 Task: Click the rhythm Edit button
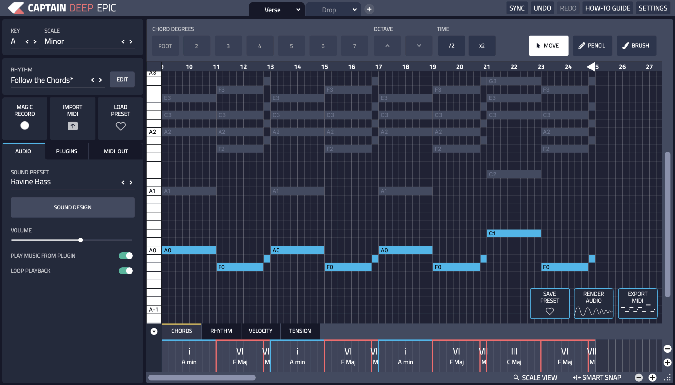tap(122, 79)
